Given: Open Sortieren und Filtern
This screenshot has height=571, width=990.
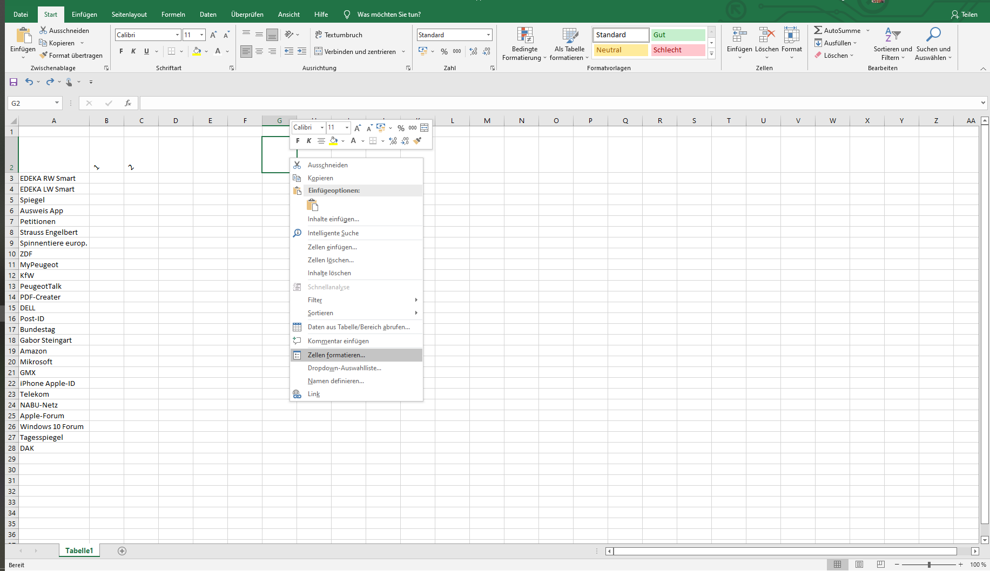Looking at the screenshot, I should click(893, 43).
